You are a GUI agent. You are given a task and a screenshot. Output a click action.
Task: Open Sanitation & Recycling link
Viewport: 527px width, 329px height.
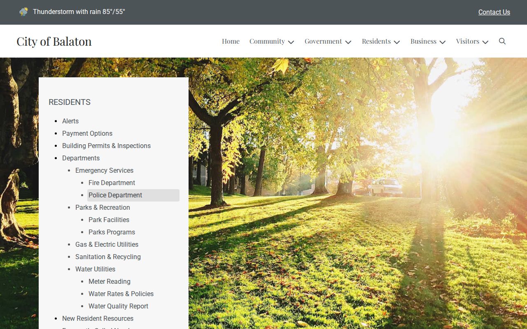(x=108, y=257)
